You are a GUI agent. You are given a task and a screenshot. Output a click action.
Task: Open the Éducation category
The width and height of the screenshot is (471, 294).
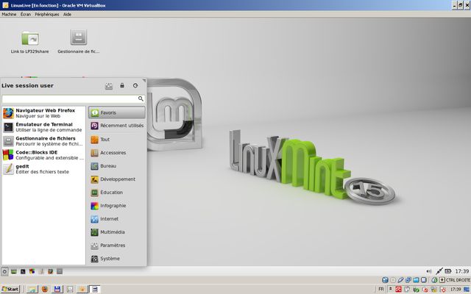(116, 193)
